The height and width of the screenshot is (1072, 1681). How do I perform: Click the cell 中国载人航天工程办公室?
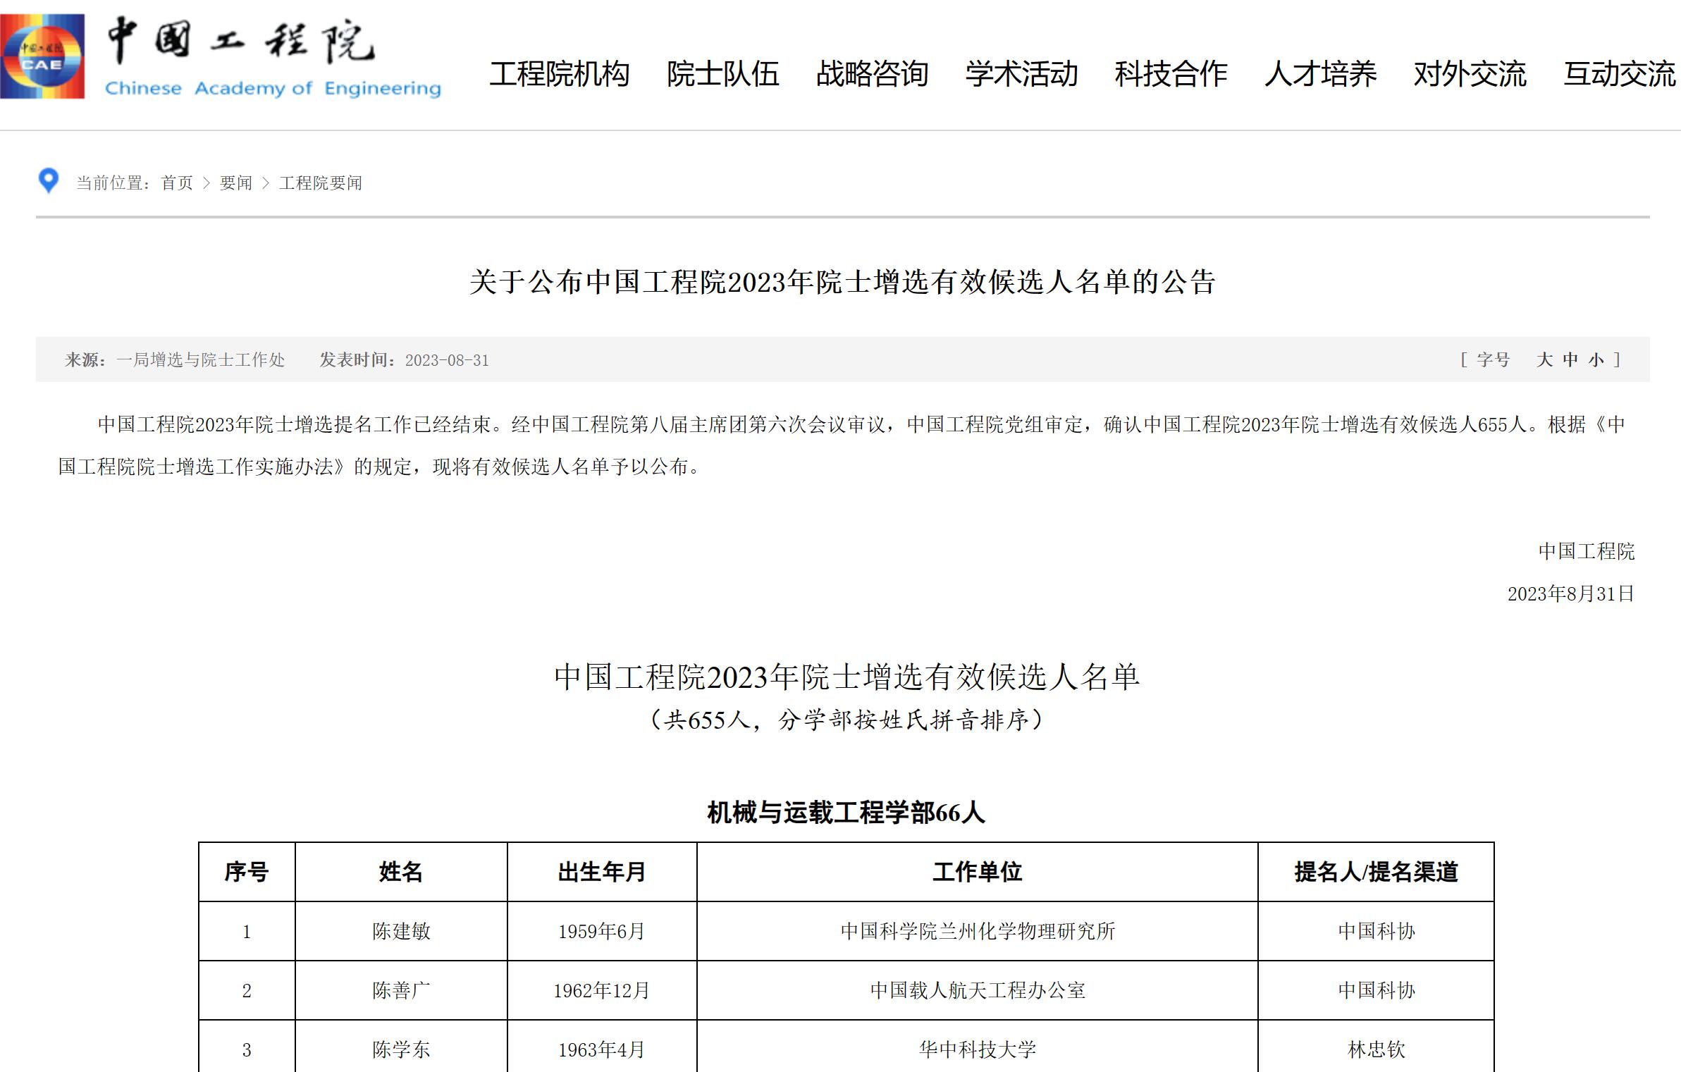pyautogui.click(x=978, y=990)
